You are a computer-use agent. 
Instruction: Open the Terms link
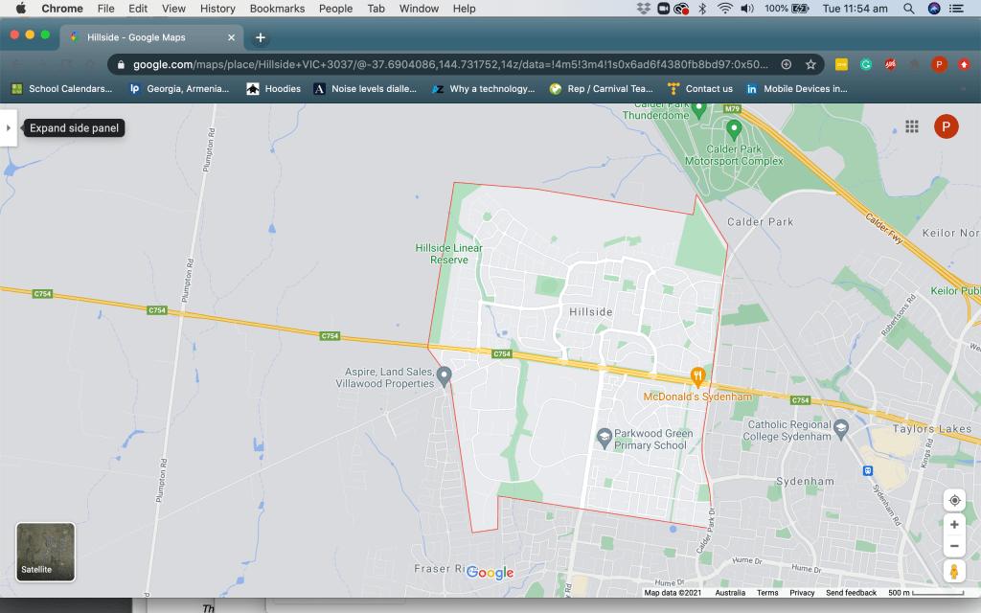(x=767, y=593)
